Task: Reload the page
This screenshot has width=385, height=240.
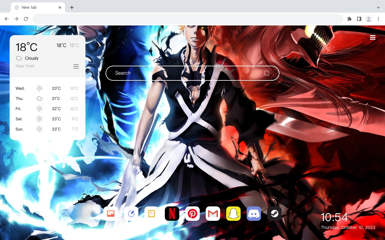Action: [x=26, y=19]
